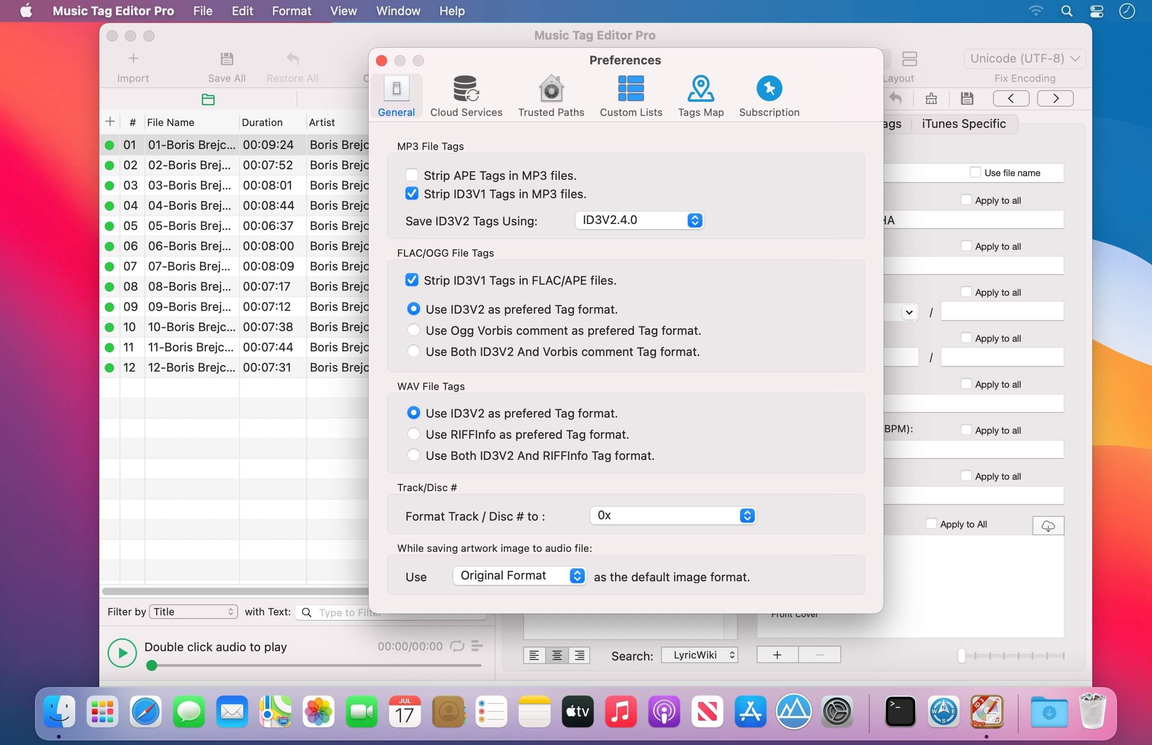
Task: Open the File menu
Action: (203, 11)
